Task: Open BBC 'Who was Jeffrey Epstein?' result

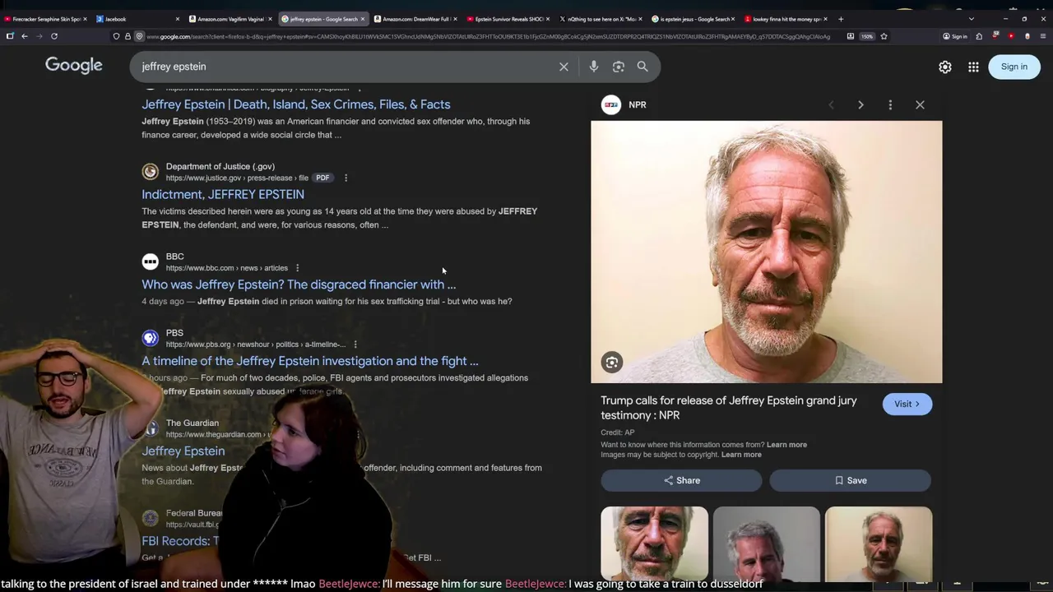Action: coord(299,284)
